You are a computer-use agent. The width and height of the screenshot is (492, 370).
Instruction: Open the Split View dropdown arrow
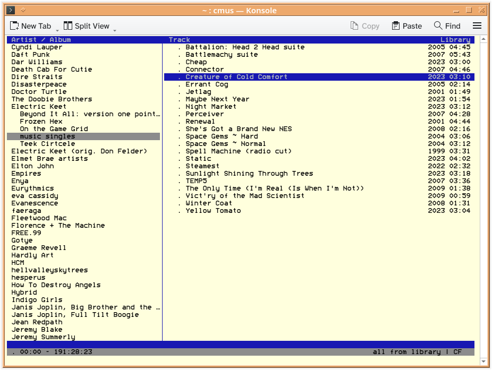coord(115,30)
